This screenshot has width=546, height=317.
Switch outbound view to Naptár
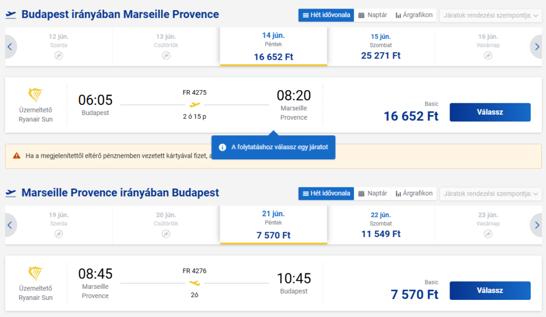(373, 15)
